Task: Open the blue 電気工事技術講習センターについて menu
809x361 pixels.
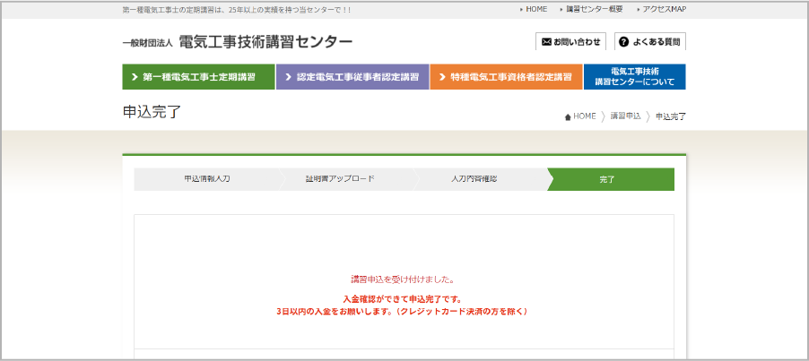Action: click(634, 77)
